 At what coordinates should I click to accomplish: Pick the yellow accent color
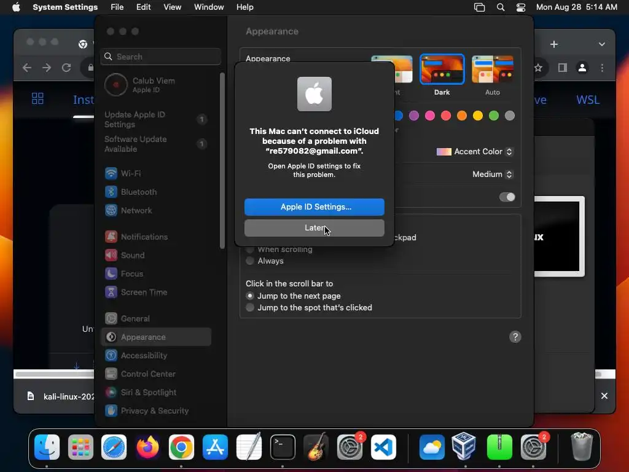coord(478,116)
